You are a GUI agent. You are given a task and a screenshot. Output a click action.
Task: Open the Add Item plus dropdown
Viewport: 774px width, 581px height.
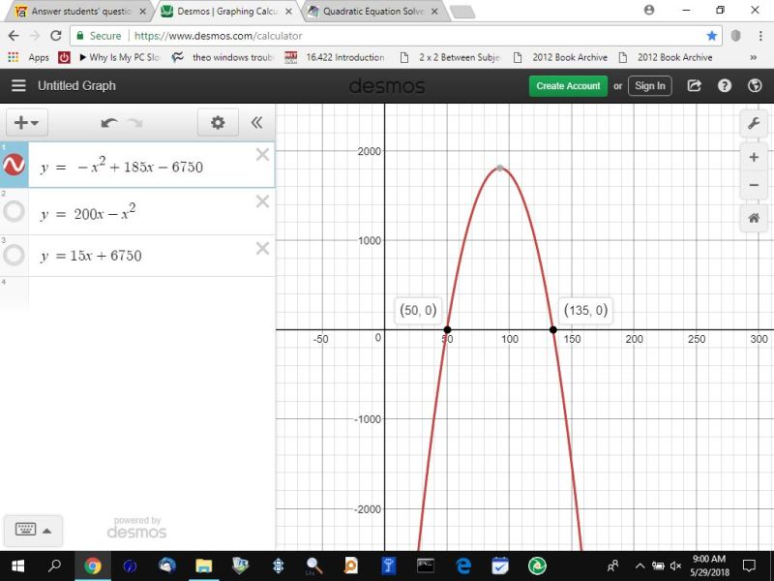coord(27,122)
